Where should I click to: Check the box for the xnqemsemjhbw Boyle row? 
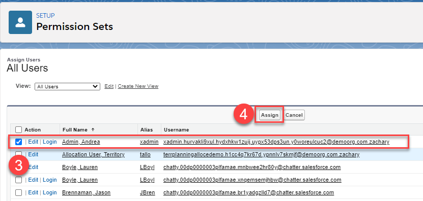point(18,180)
